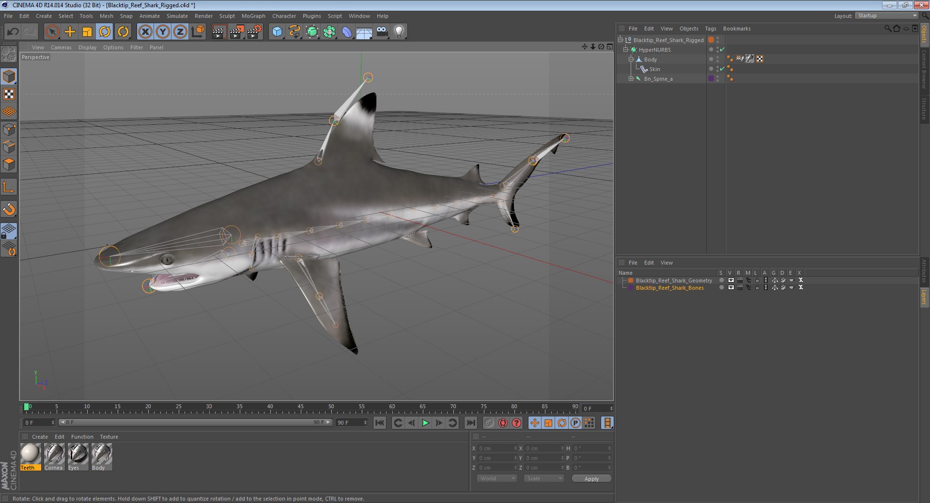The width and height of the screenshot is (930, 503).
Task: Activate Make Editable in left sidebar
Action: tap(9, 54)
